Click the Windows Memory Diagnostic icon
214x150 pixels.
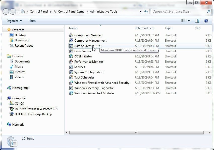tap(71, 88)
